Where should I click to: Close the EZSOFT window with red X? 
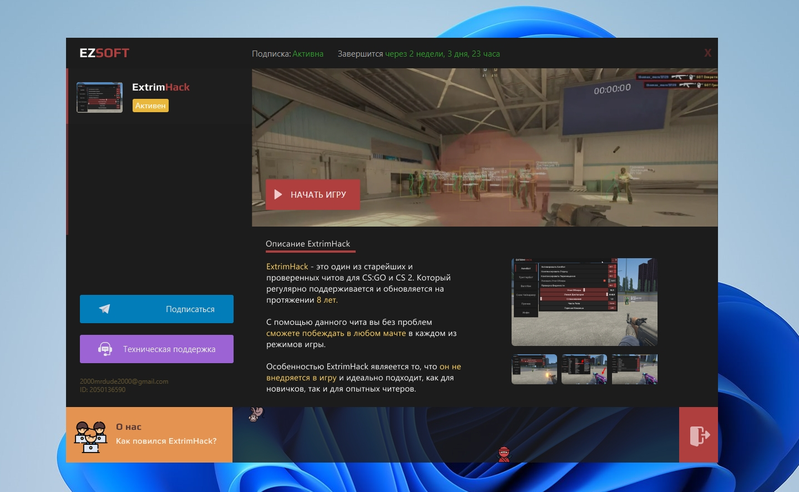[707, 53]
